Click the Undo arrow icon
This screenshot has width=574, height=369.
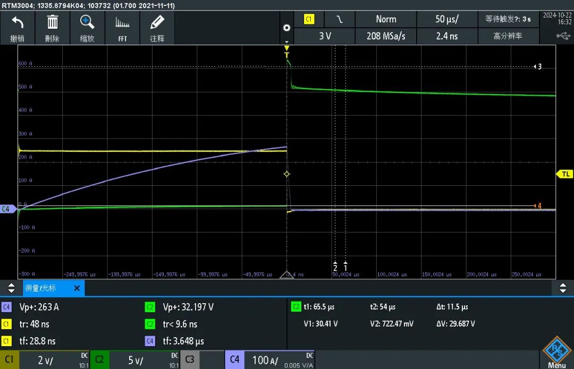[x=17, y=23]
